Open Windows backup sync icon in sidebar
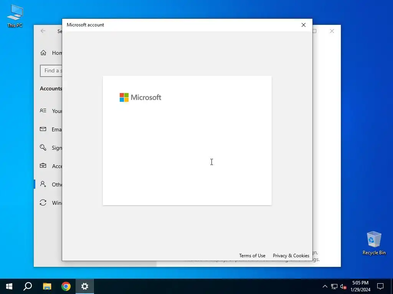This screenshot has height=294, width=393. click(x=43, y=203)
